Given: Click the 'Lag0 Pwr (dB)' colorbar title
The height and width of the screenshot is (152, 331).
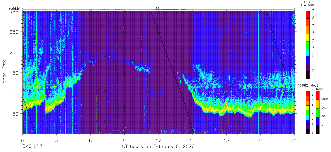Looking at the screenshot, I should coord(308,3).
